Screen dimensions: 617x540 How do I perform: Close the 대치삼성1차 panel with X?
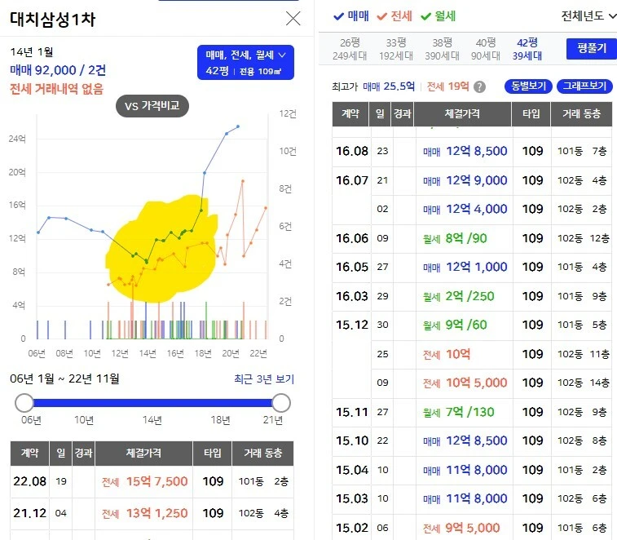(x=293, y=19)
